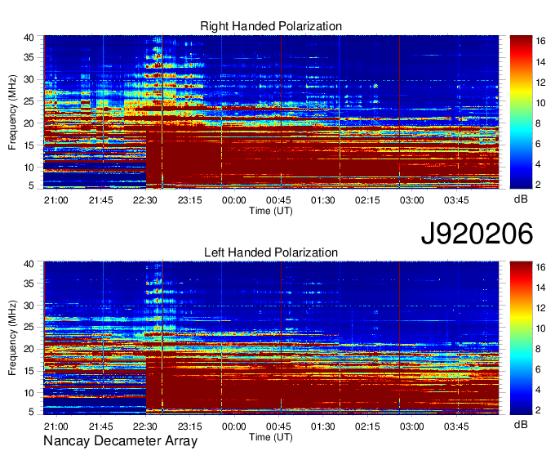Click Frequency (MHz) axis label of Right Handed plot

click(x=12, y=112)
